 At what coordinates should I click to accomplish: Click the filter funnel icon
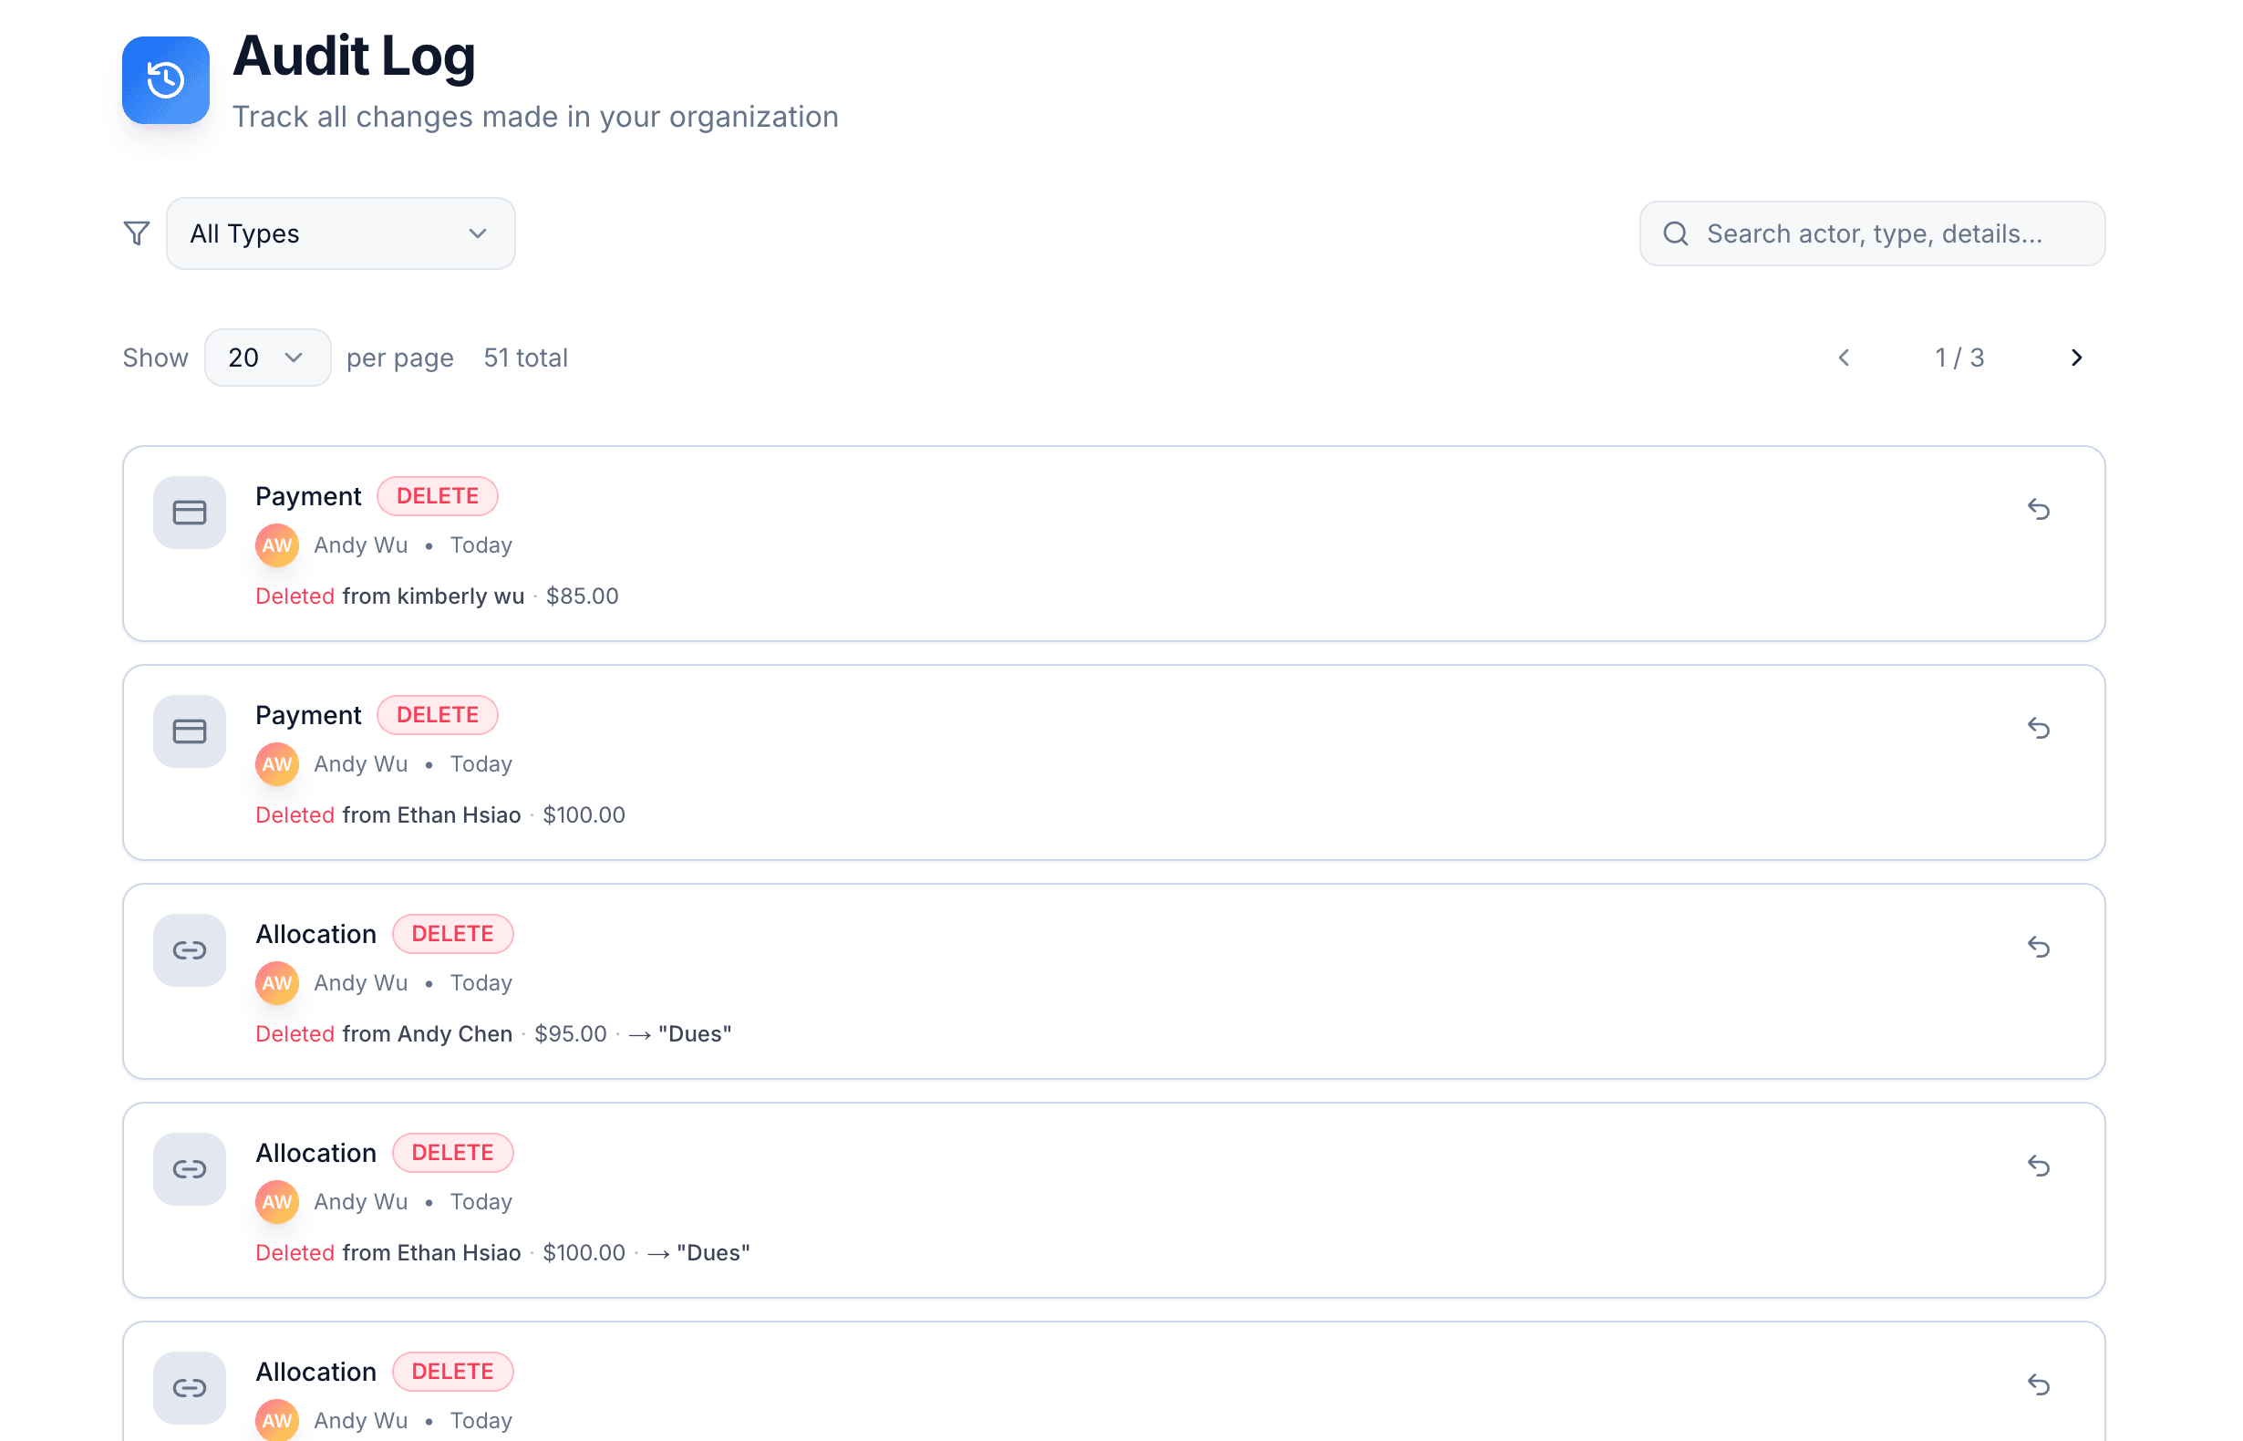[x=137, y=233]
